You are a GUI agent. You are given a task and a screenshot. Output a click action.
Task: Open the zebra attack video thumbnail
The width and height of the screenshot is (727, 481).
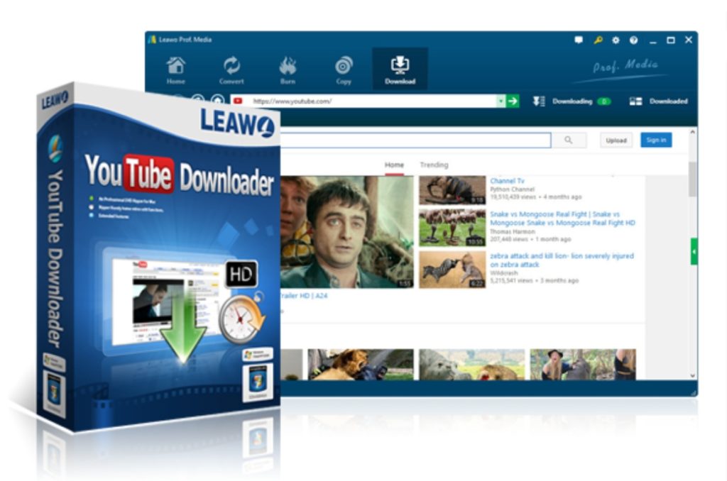(452, 270)
